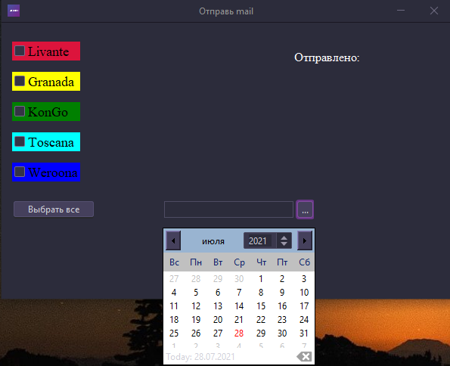Select July 28 highlighted in red

click(x=239, y=333)
